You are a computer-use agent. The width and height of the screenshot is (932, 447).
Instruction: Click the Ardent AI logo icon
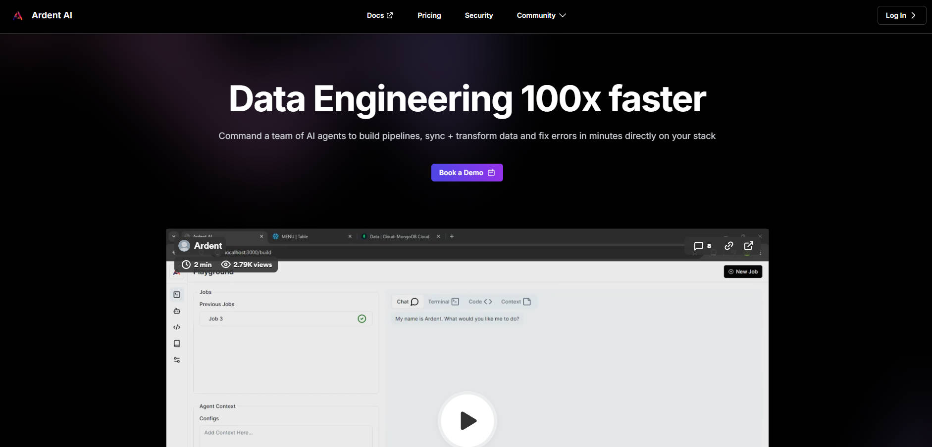[x=18, y=15]
